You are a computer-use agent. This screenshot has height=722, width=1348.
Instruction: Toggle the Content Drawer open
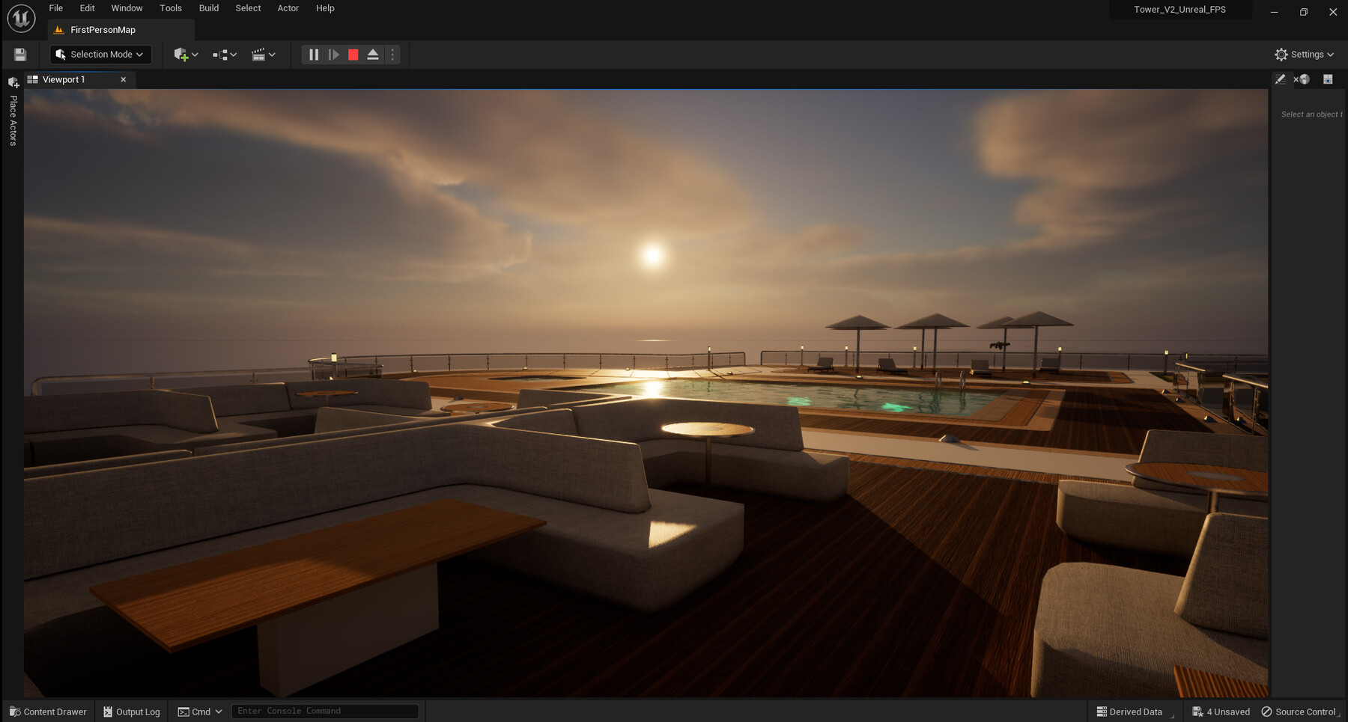[48, 712]
